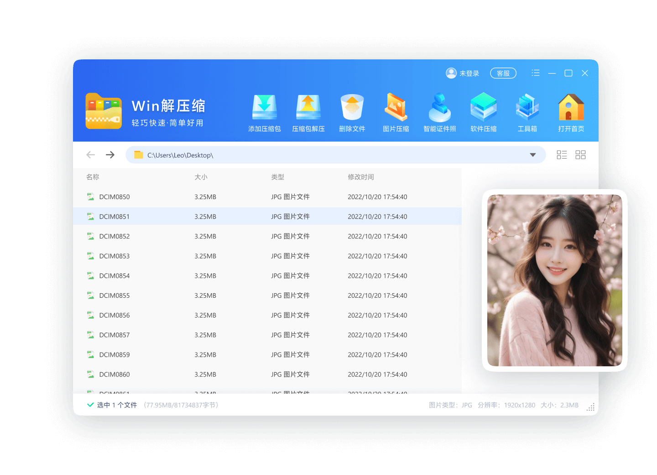Click the 未登录 login avatar

pos(451,73)
